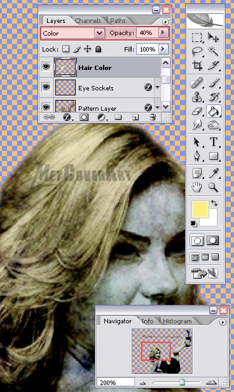Hide the Hair Color layer
The width and height of the screenshot is (234, 392).
click(46, 67)
